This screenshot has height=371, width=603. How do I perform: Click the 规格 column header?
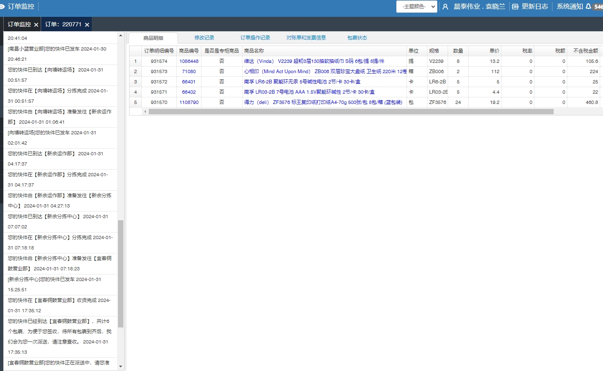[x=437, y=51]
